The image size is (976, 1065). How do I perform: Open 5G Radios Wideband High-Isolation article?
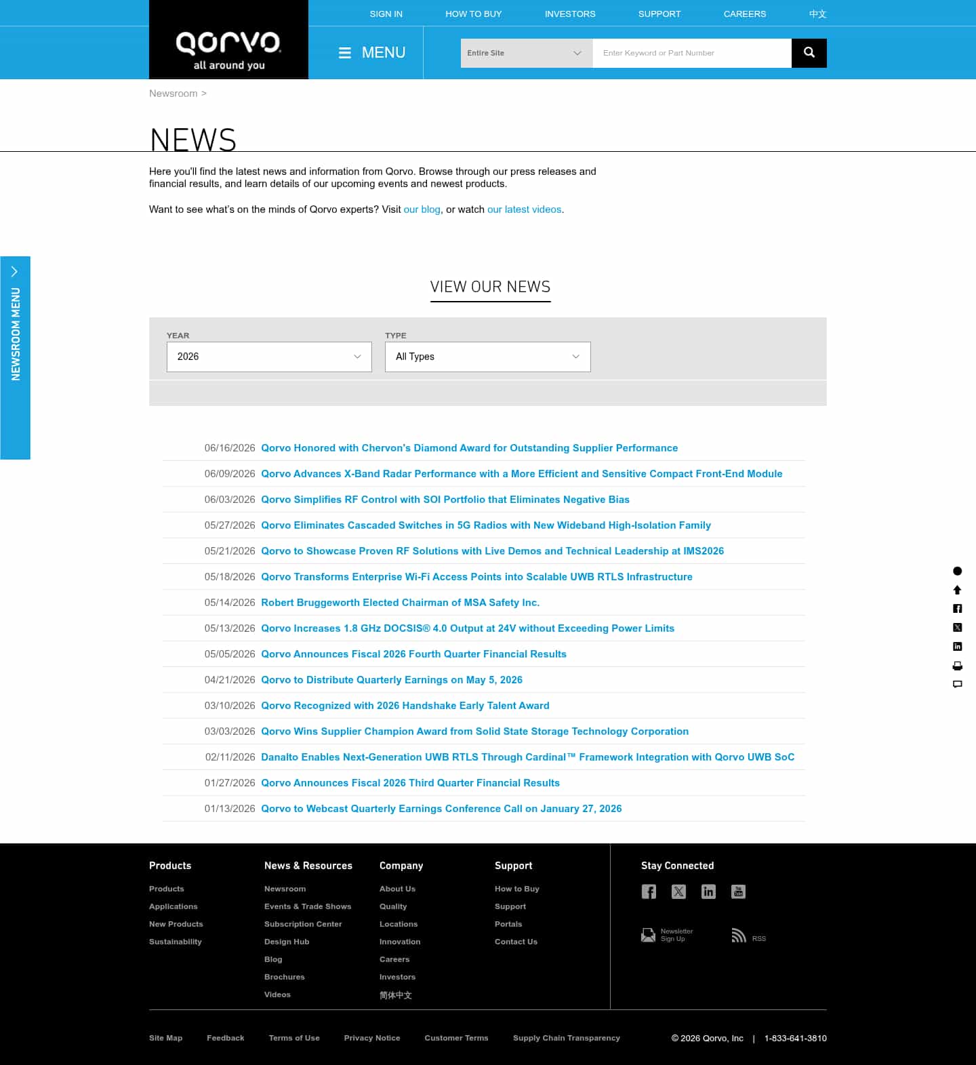pos(486,525)
